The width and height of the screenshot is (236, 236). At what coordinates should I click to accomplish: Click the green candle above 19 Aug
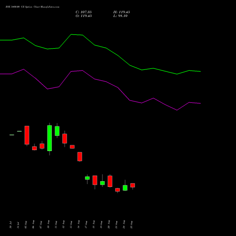(x=102, y=183)
